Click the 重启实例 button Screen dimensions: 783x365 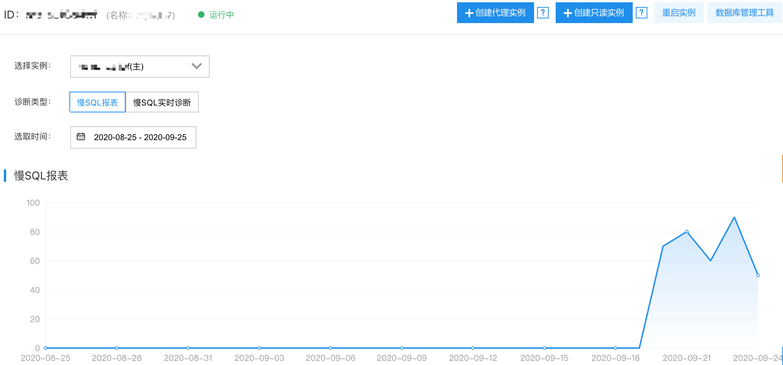679,13
